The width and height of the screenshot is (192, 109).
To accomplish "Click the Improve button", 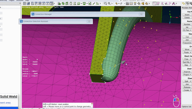I will point(187,72).
